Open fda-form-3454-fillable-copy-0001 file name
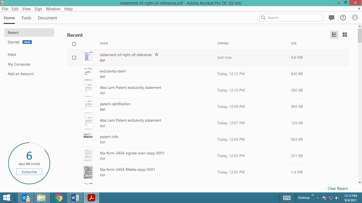The width and height of the screenshot is (362, 203). 127,169
